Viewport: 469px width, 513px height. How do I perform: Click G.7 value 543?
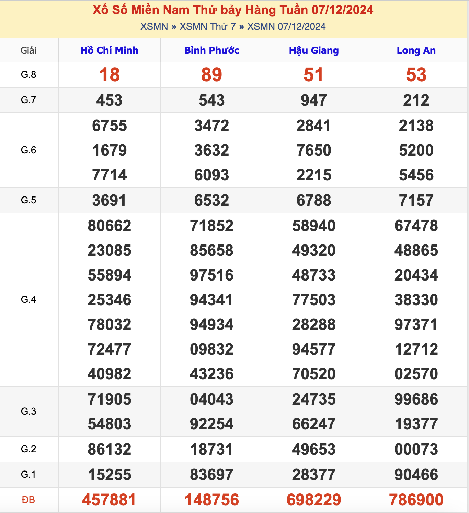(212, 100)
